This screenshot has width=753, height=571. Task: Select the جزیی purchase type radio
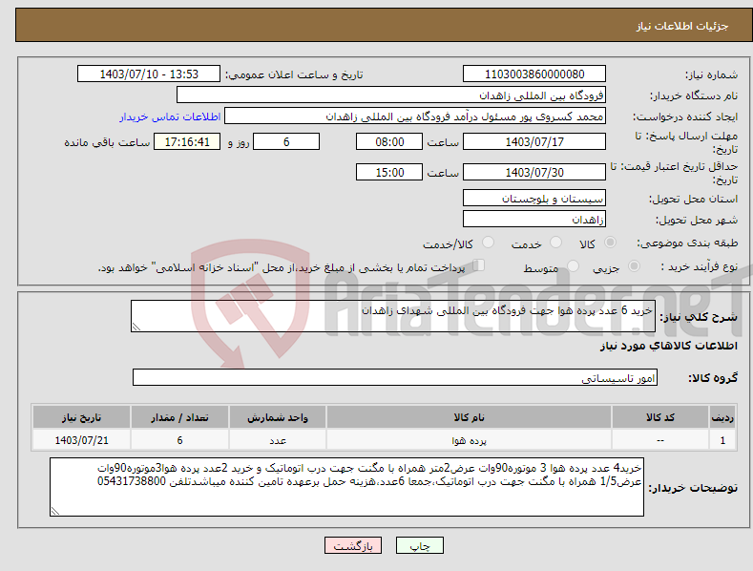[634, 265]
